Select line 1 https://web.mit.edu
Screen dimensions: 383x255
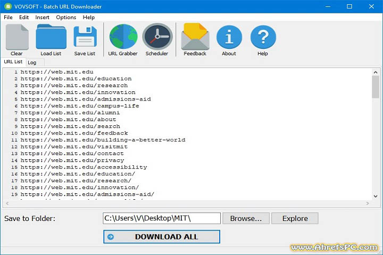click(x=57, y=72)
